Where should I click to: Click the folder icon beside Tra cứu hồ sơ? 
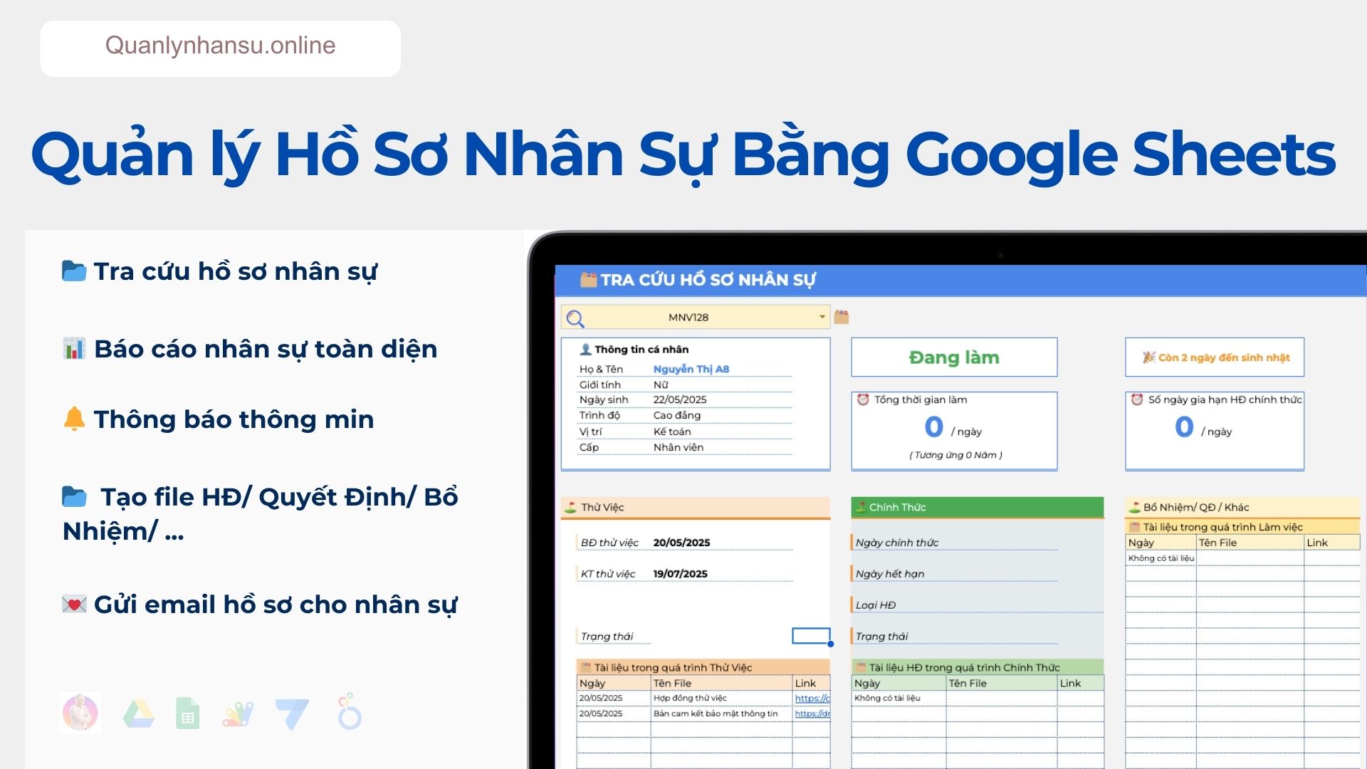pyautogui.click(x=74, y=271)
